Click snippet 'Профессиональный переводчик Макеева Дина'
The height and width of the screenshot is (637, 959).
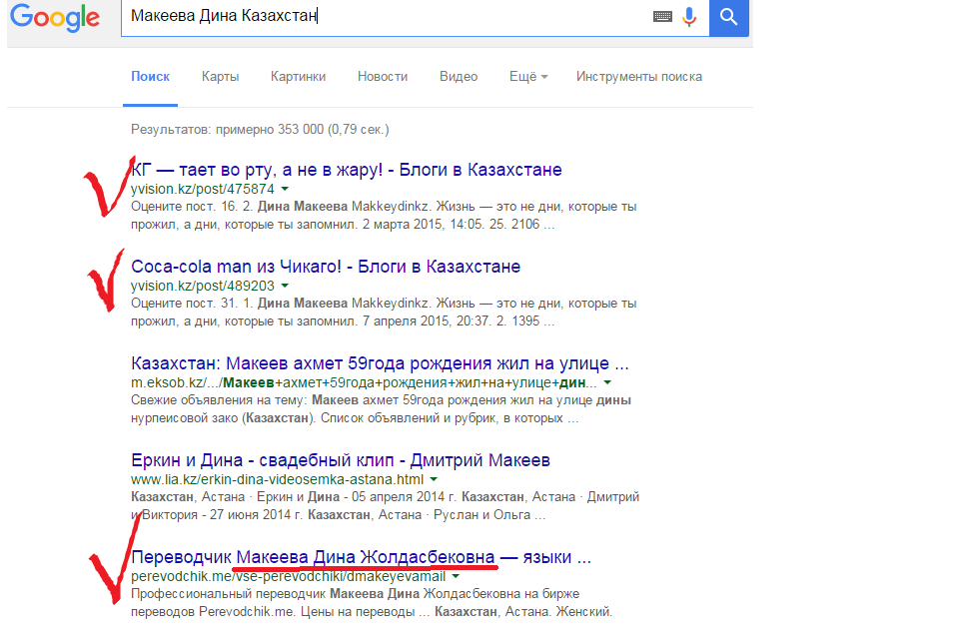click(276, 594)
